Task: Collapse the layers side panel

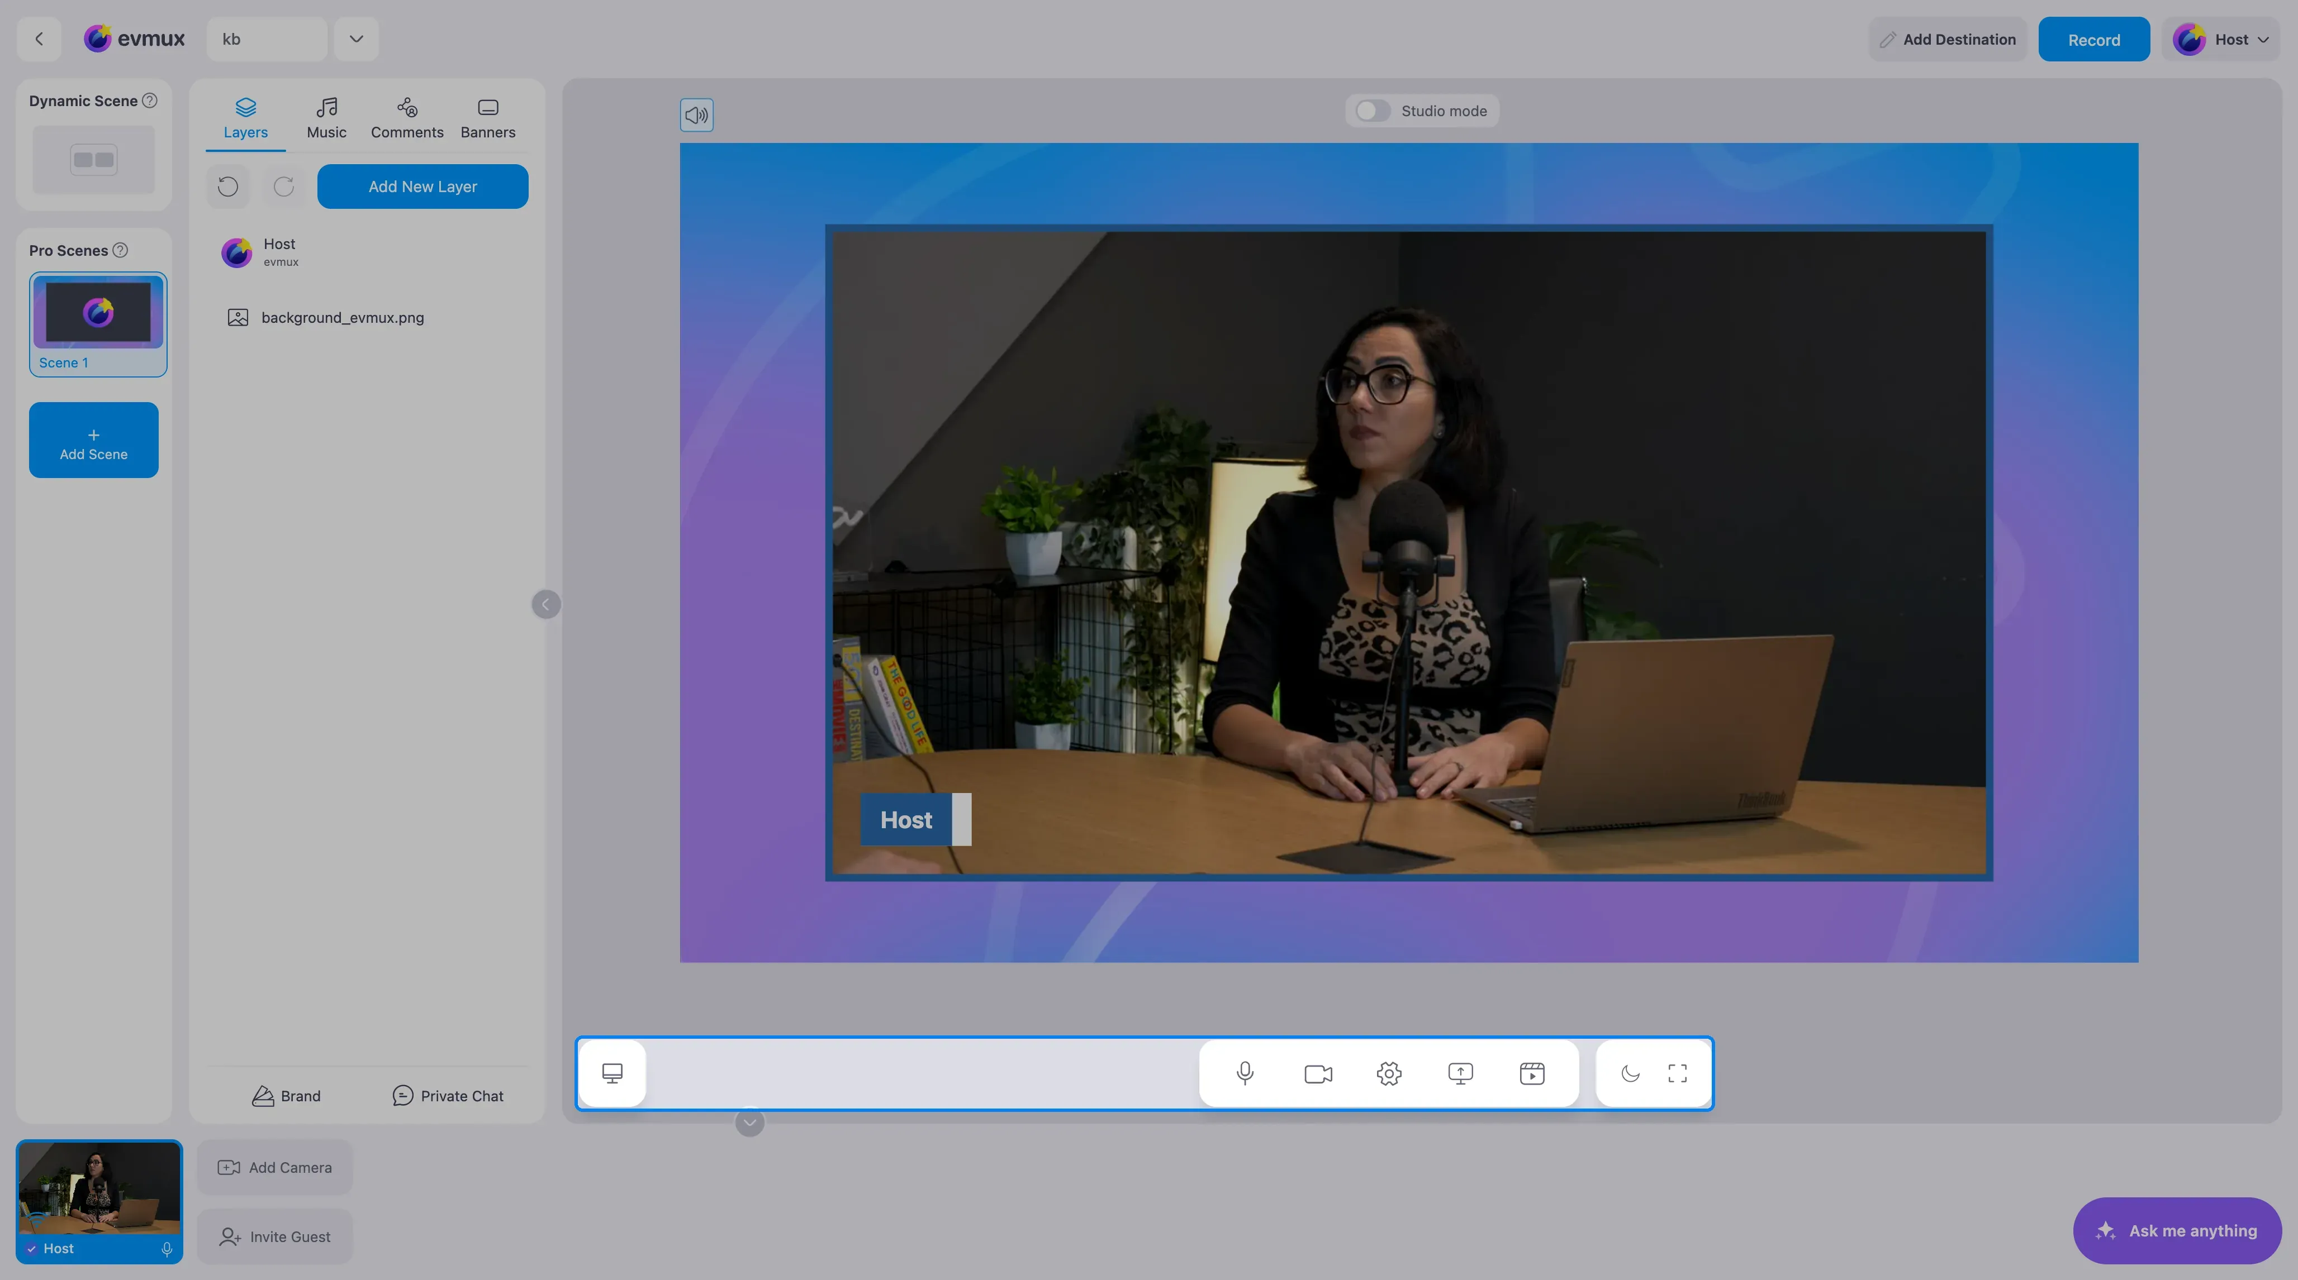Action: coord(546,604)
